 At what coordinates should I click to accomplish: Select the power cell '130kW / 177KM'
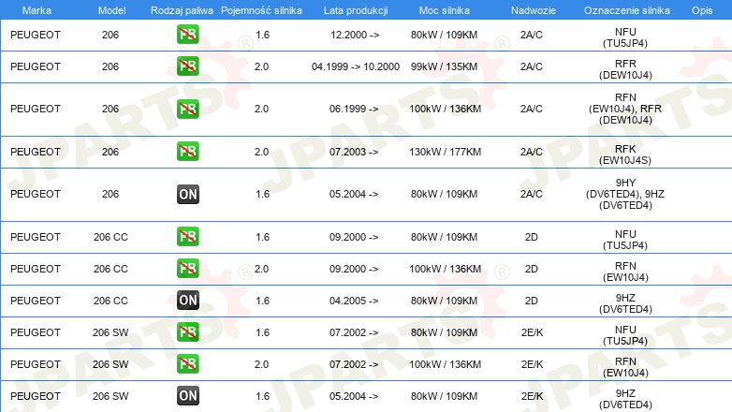point(445,152)
